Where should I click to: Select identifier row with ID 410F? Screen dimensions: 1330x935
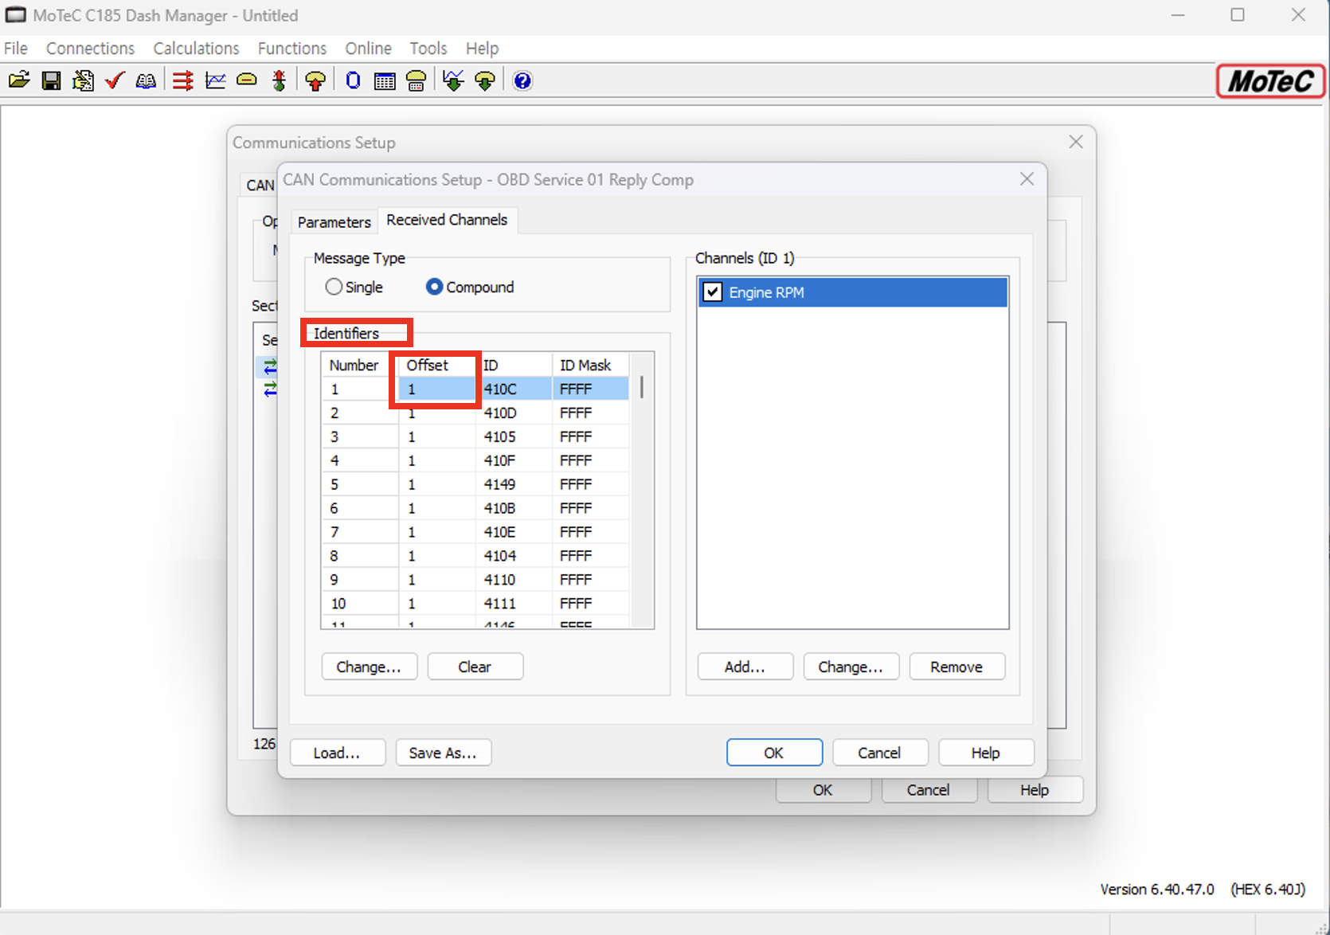(x=475, y=460)
